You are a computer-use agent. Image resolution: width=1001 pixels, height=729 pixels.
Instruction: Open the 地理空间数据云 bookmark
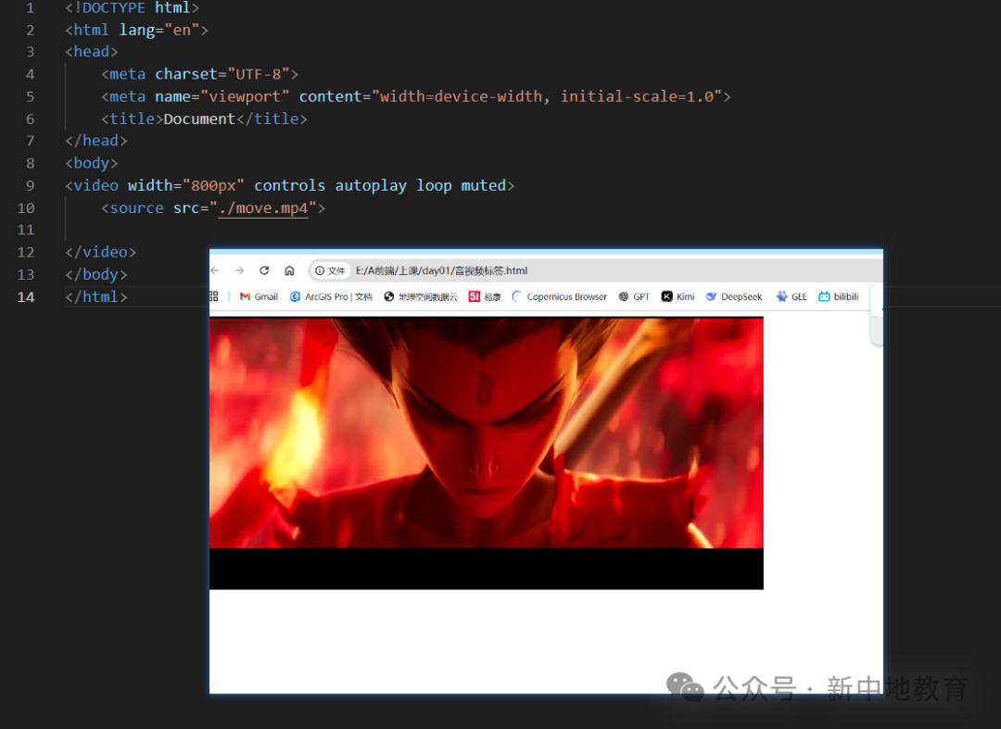pyautogui.click(x=421, y=296)
